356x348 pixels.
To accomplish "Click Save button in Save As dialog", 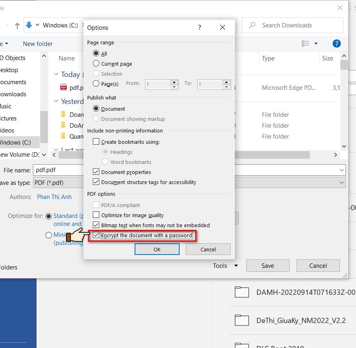I will pos(268,265).
